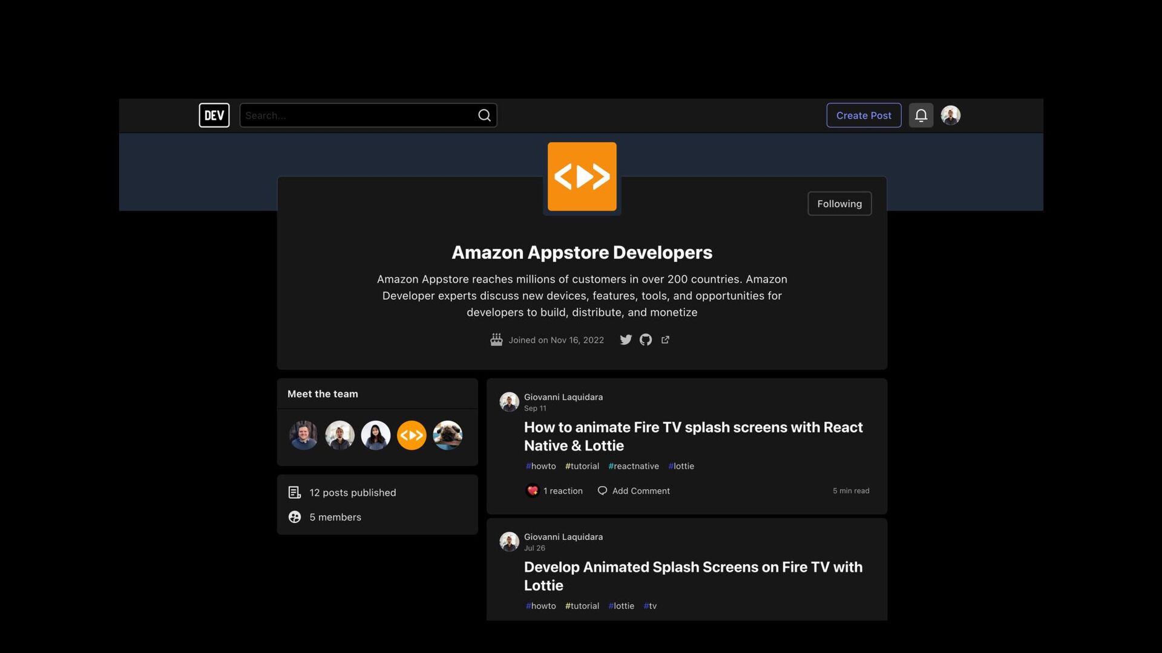Screen dimensions: 1162x653
Task: Open How to animate Fire TV splash screens post
Action: 693,437
